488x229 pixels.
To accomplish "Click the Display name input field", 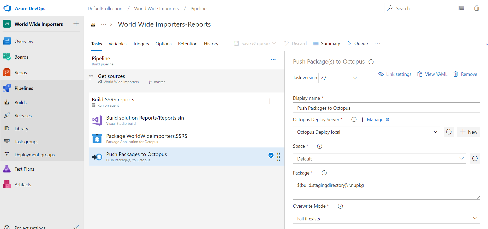I will [386, 108].
